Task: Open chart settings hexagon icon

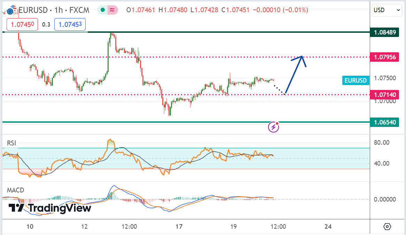Action: tap(388, 227)
